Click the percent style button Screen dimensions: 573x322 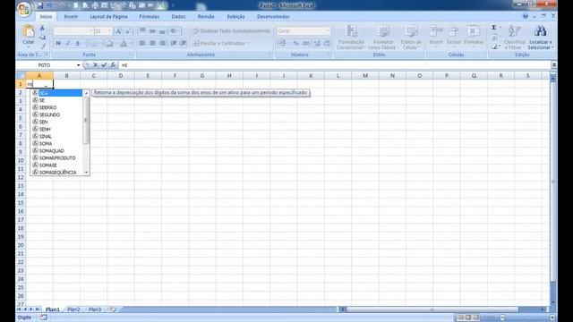296,44
